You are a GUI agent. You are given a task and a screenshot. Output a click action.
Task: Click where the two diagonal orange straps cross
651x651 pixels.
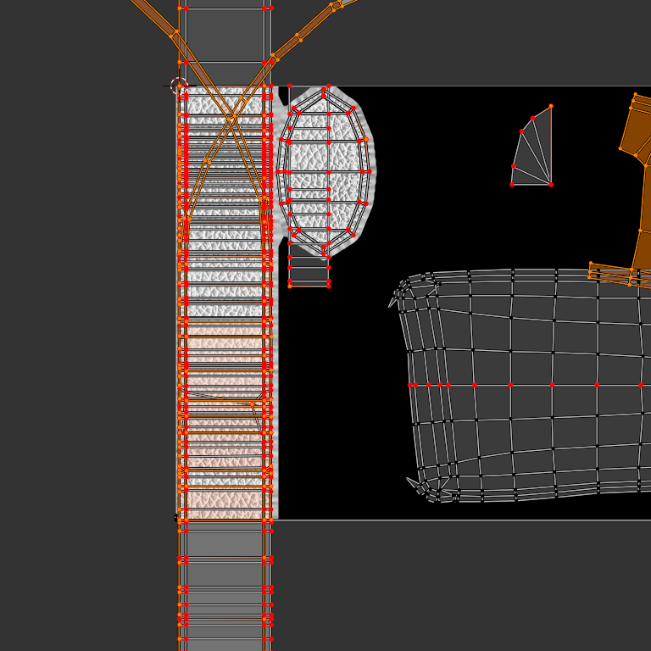[231, 119]
